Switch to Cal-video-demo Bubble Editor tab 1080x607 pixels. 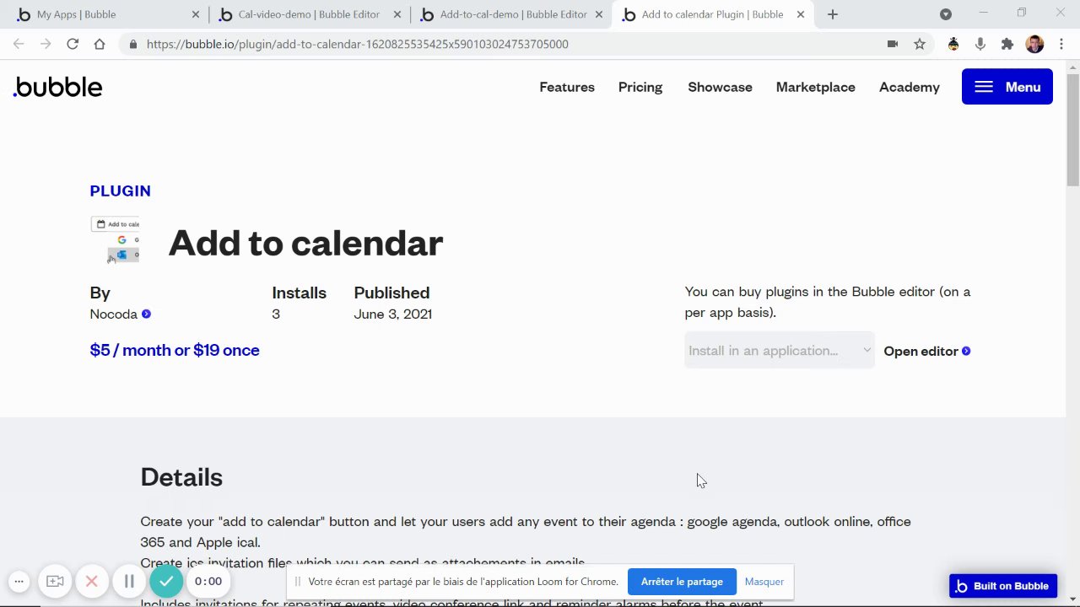(309, 14)
